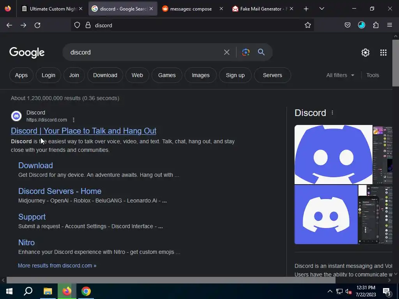
Task: Select the Sign up filter chip
Action: 235,75
